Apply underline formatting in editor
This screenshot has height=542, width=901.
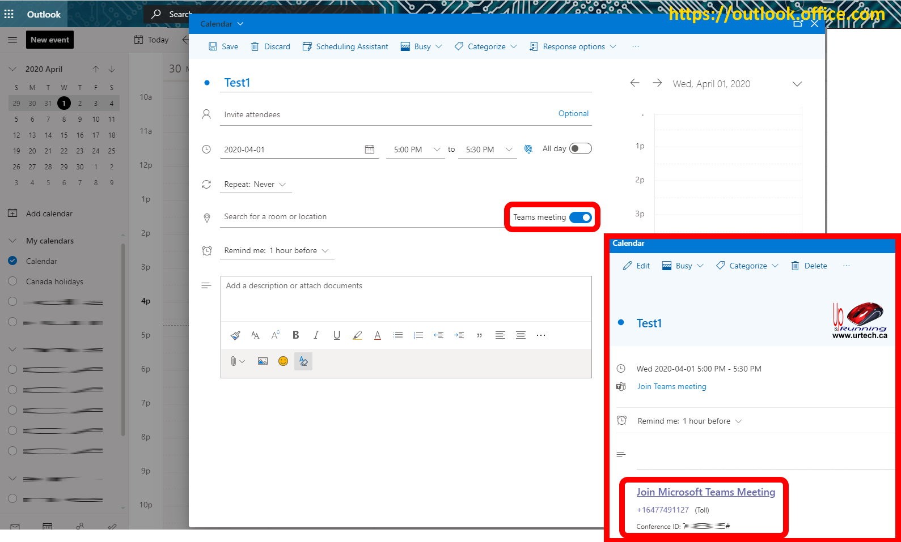tap(337, 335)
